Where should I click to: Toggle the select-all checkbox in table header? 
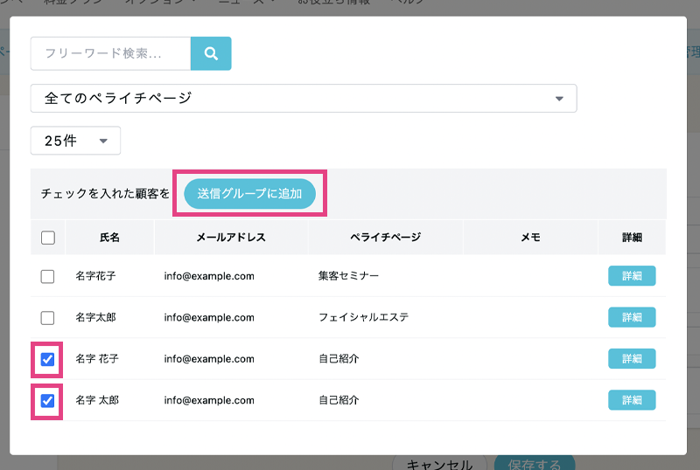pyautogui.click(x=48, y=238)
